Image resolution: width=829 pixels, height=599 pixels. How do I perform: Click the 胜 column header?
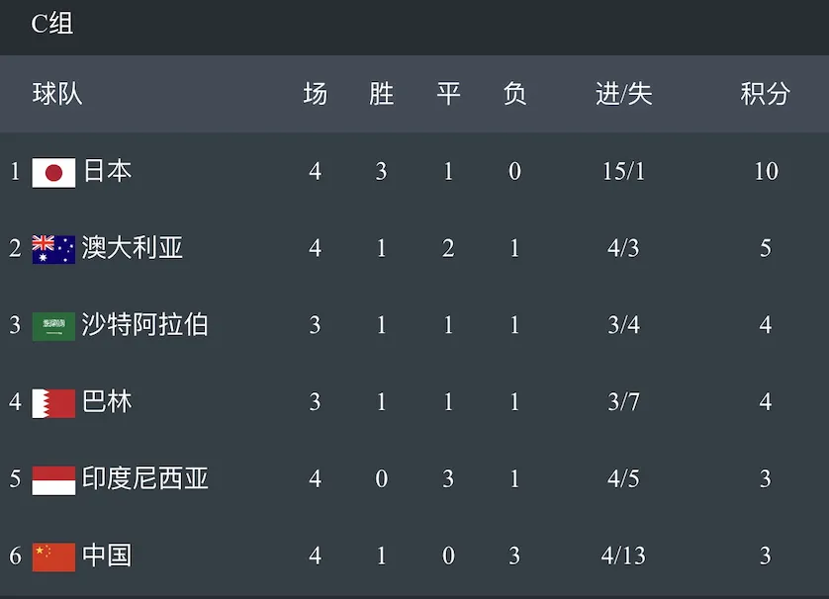point(381,94)
